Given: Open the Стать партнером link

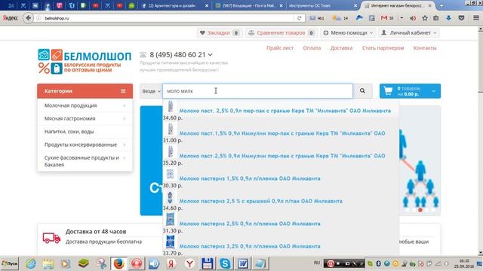Looking at the screenshot, I should click(383, 48).
